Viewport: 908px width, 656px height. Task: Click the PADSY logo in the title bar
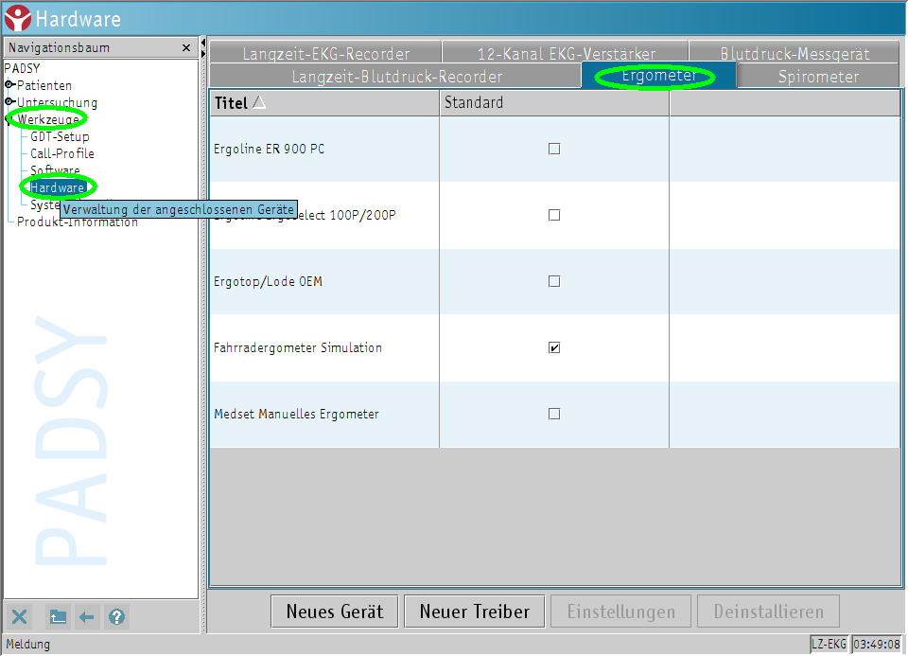pyautogui.click(x=17, y=17)
